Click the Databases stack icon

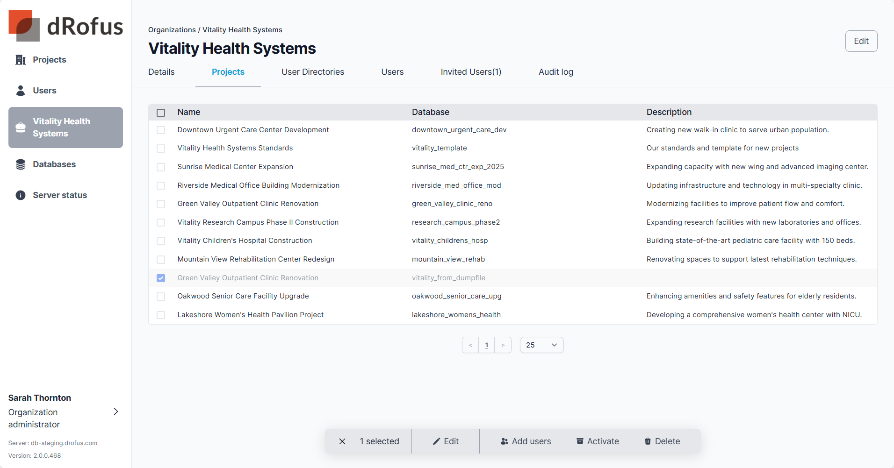pos(21,164)
